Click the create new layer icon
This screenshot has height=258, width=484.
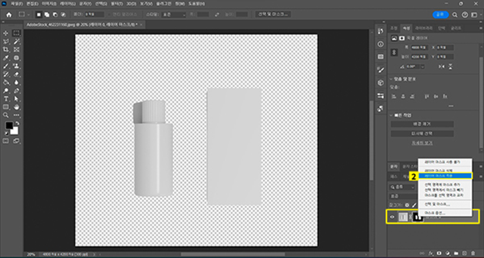(465, 253)
